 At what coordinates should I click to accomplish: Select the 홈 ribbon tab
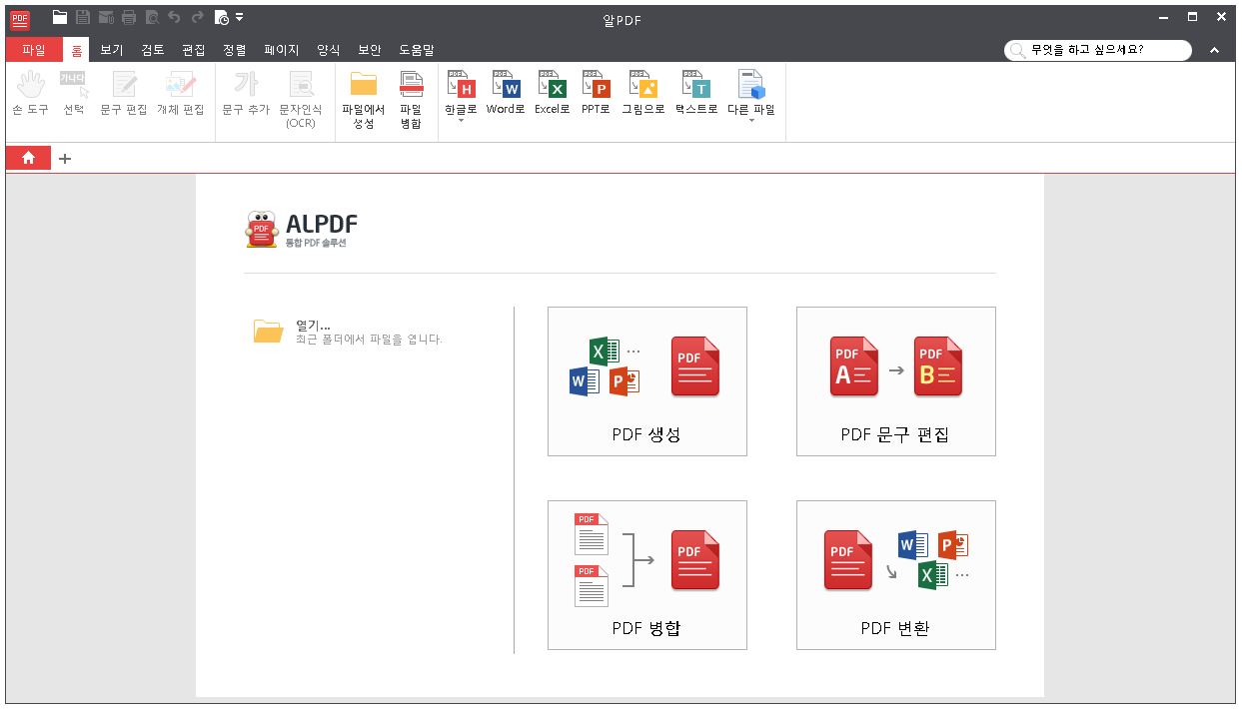(76, 49)
